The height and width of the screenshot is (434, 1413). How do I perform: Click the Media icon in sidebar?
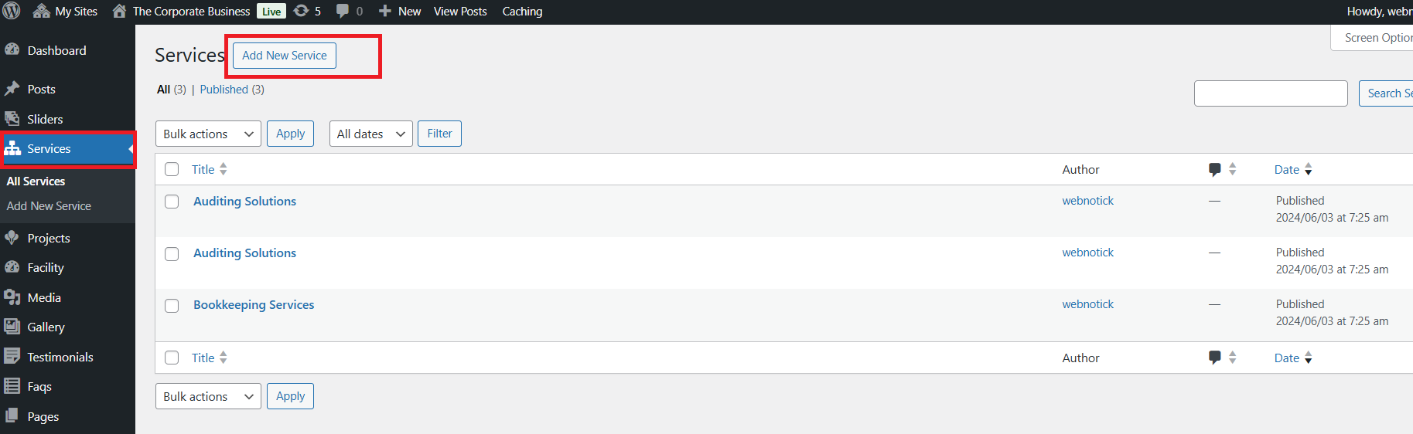12,297
